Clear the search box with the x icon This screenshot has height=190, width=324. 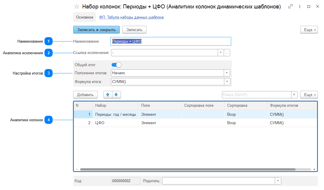tap(294, 95)
